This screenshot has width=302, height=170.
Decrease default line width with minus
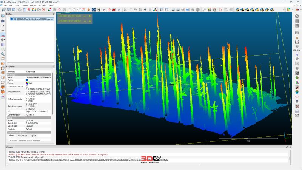pos(85,21)
